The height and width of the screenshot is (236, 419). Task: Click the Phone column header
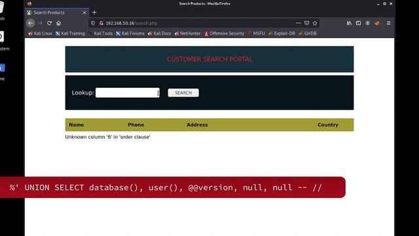[x=136, y=125]
